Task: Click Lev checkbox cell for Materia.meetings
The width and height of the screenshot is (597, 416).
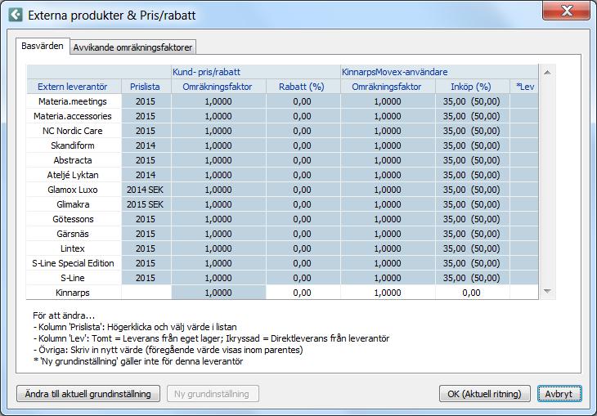Action: (x=524, y=101)
